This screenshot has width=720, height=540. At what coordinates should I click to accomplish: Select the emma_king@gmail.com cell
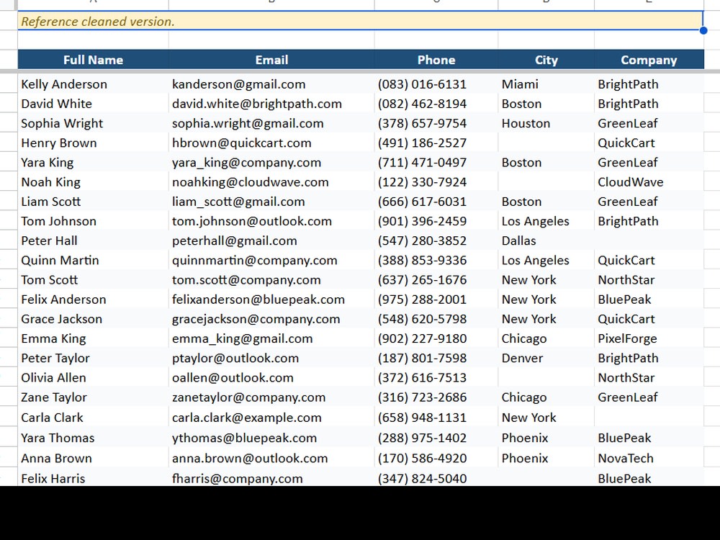click(271, 338)
